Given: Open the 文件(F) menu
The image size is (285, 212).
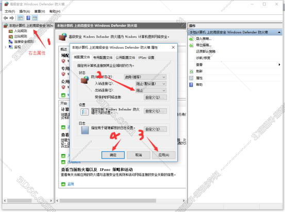Looking at the screenshot, I should pos(10,11).
